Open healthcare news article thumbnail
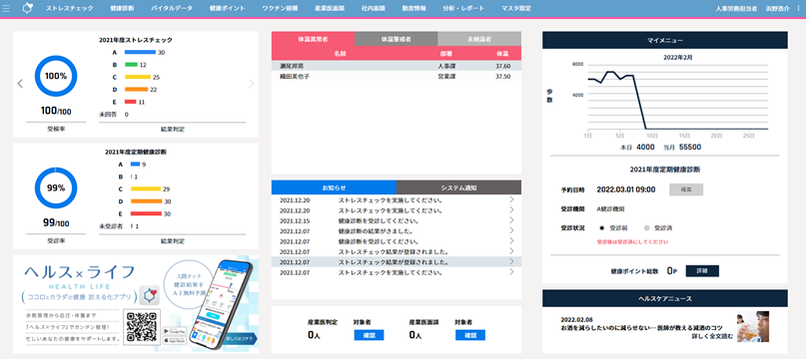 pyautogui.click(x=752, y=327)
